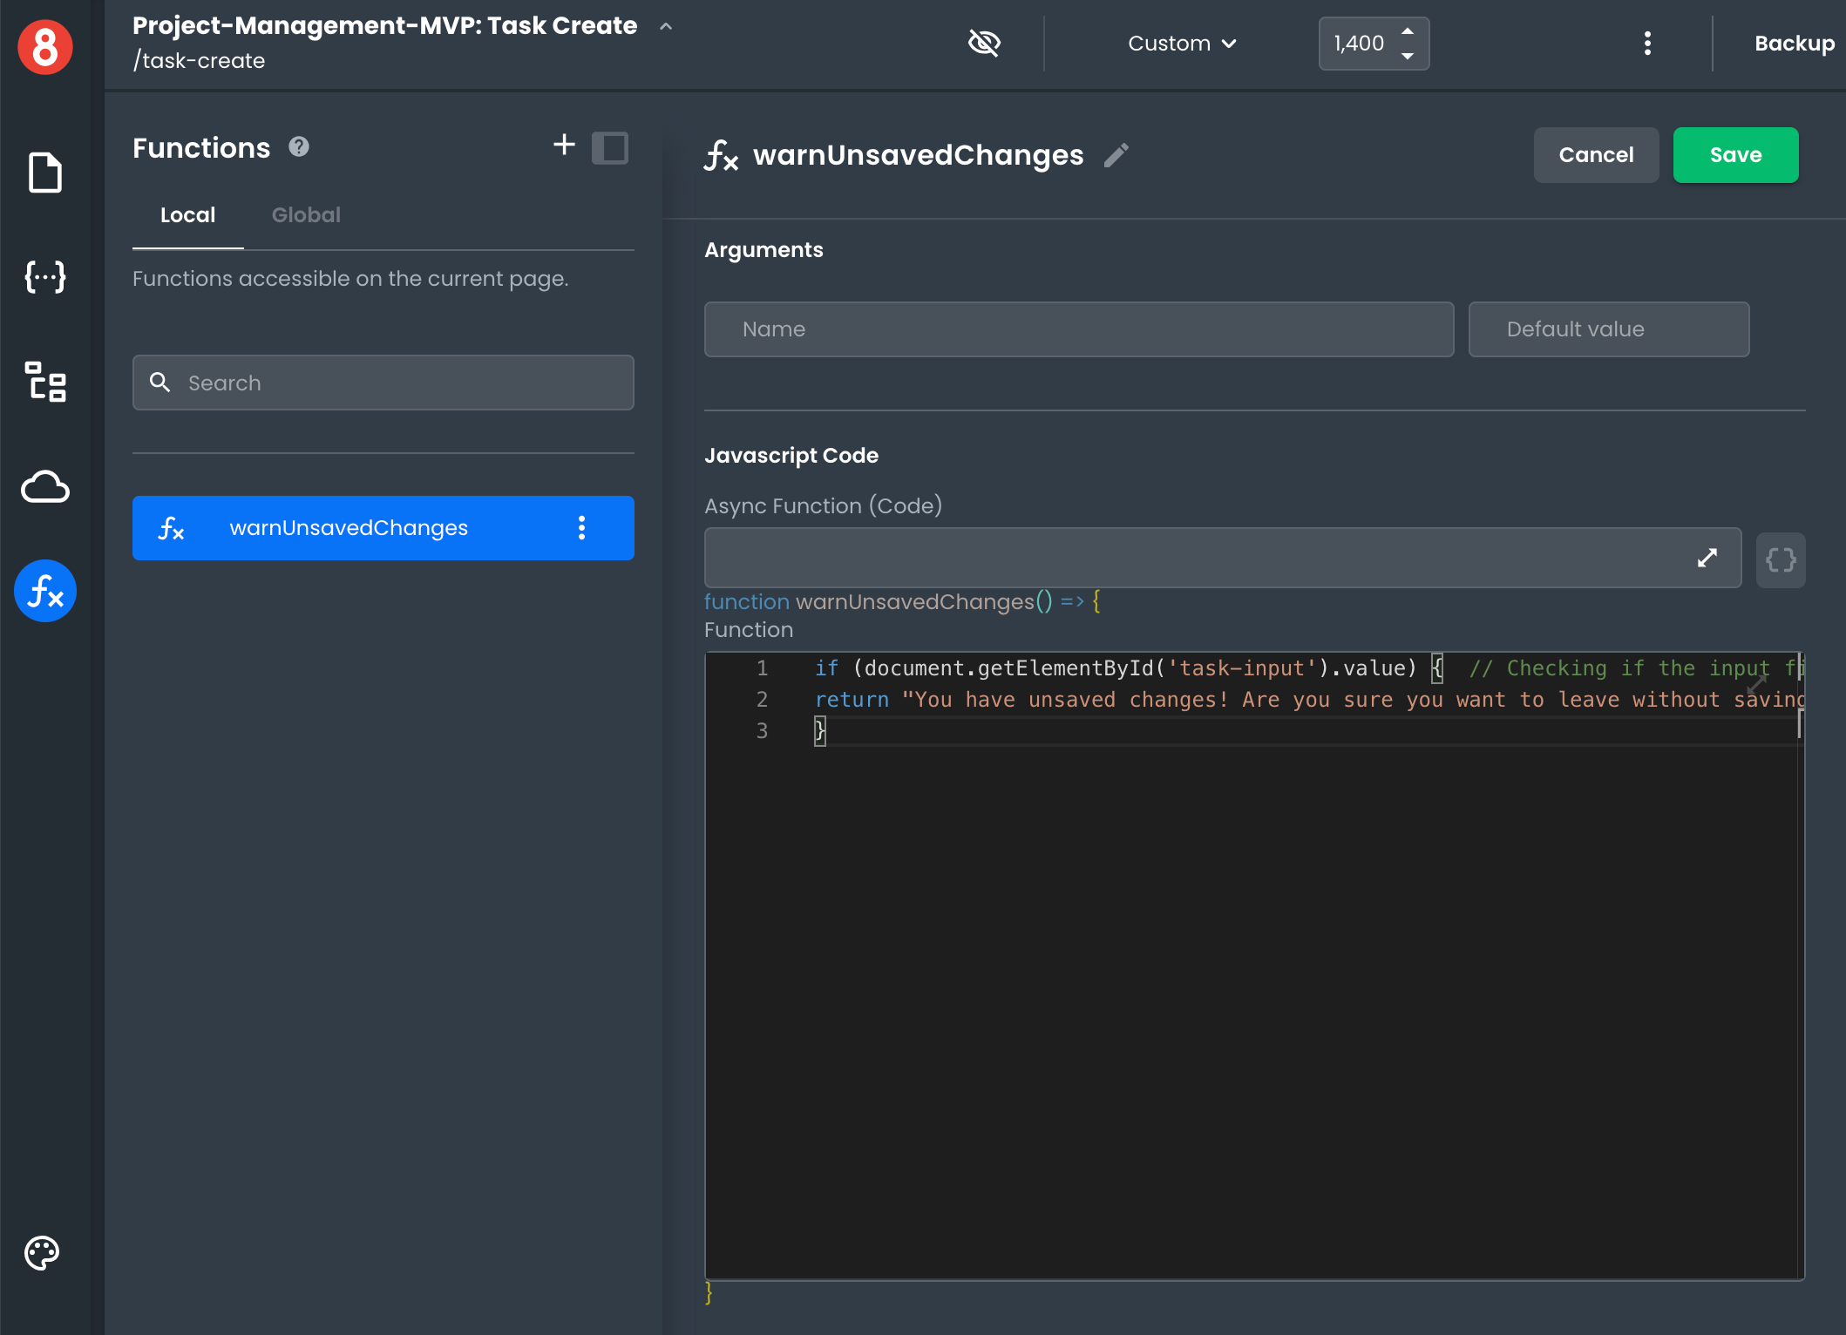
Task: Click the Name argument input field
Action: (x=1079, y=328)
